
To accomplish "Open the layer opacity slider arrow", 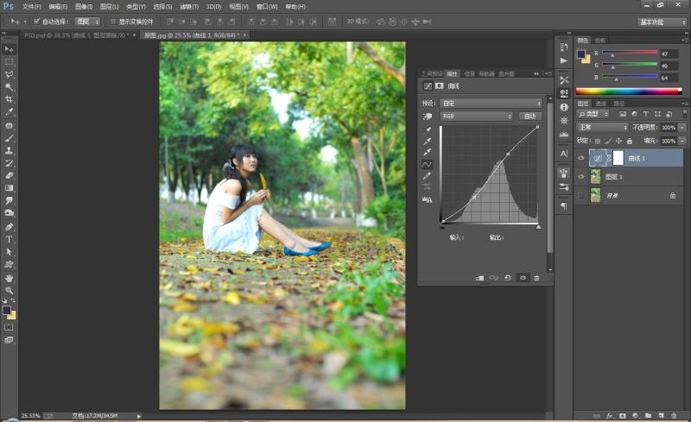I will tap(682, 128).
